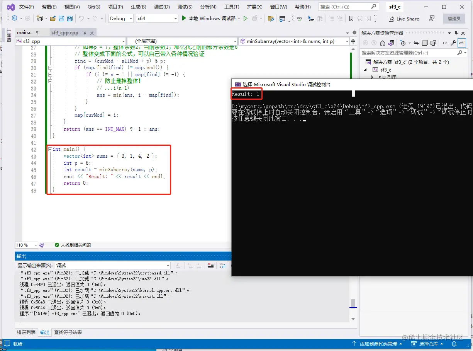
Task: Click the Preview Selected Items icon
Action: pyautogui.click(x=462, y=43)
